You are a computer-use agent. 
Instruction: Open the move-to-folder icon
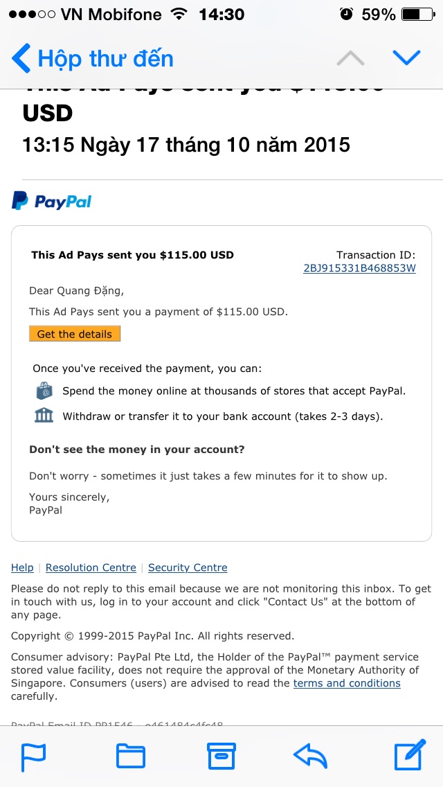click(130, 756)
